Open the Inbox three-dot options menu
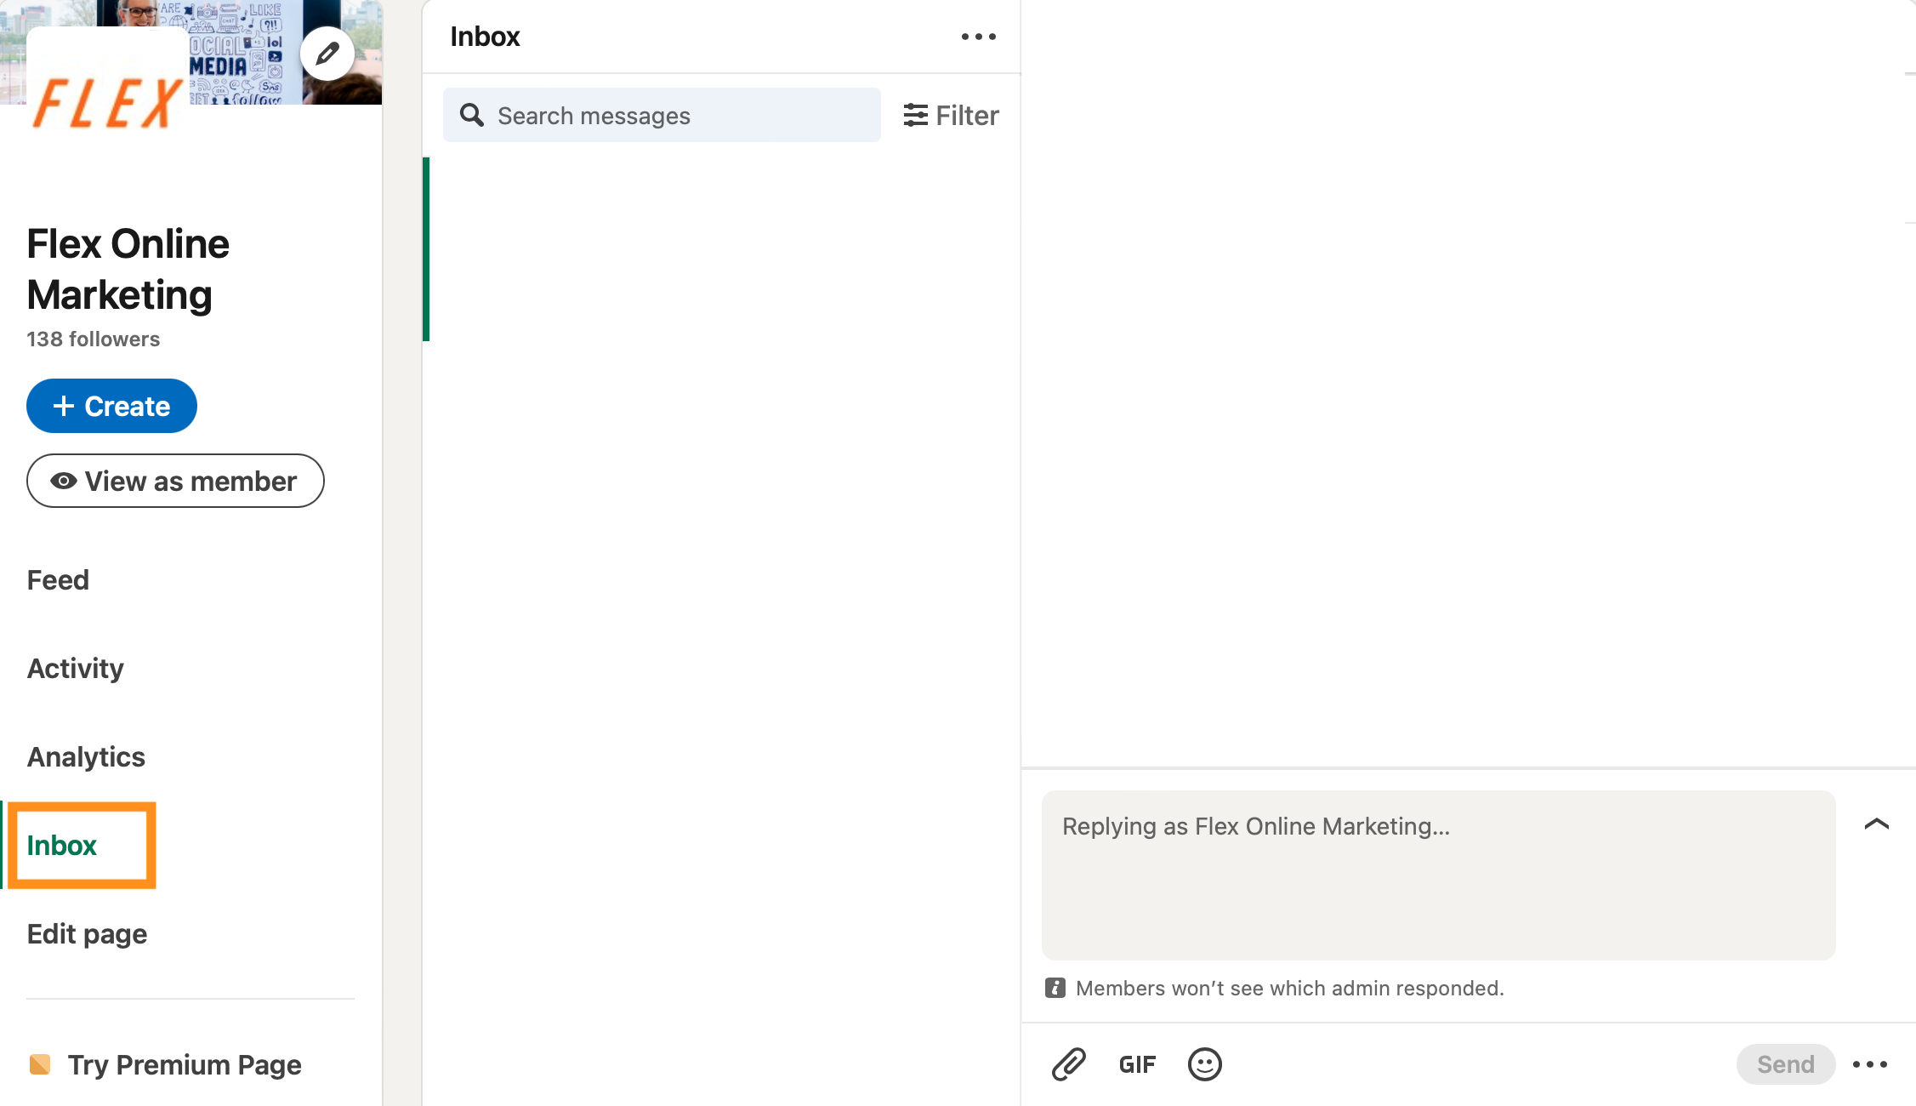This screenshot has height=1106, width=1916. [x=978, y=37]
